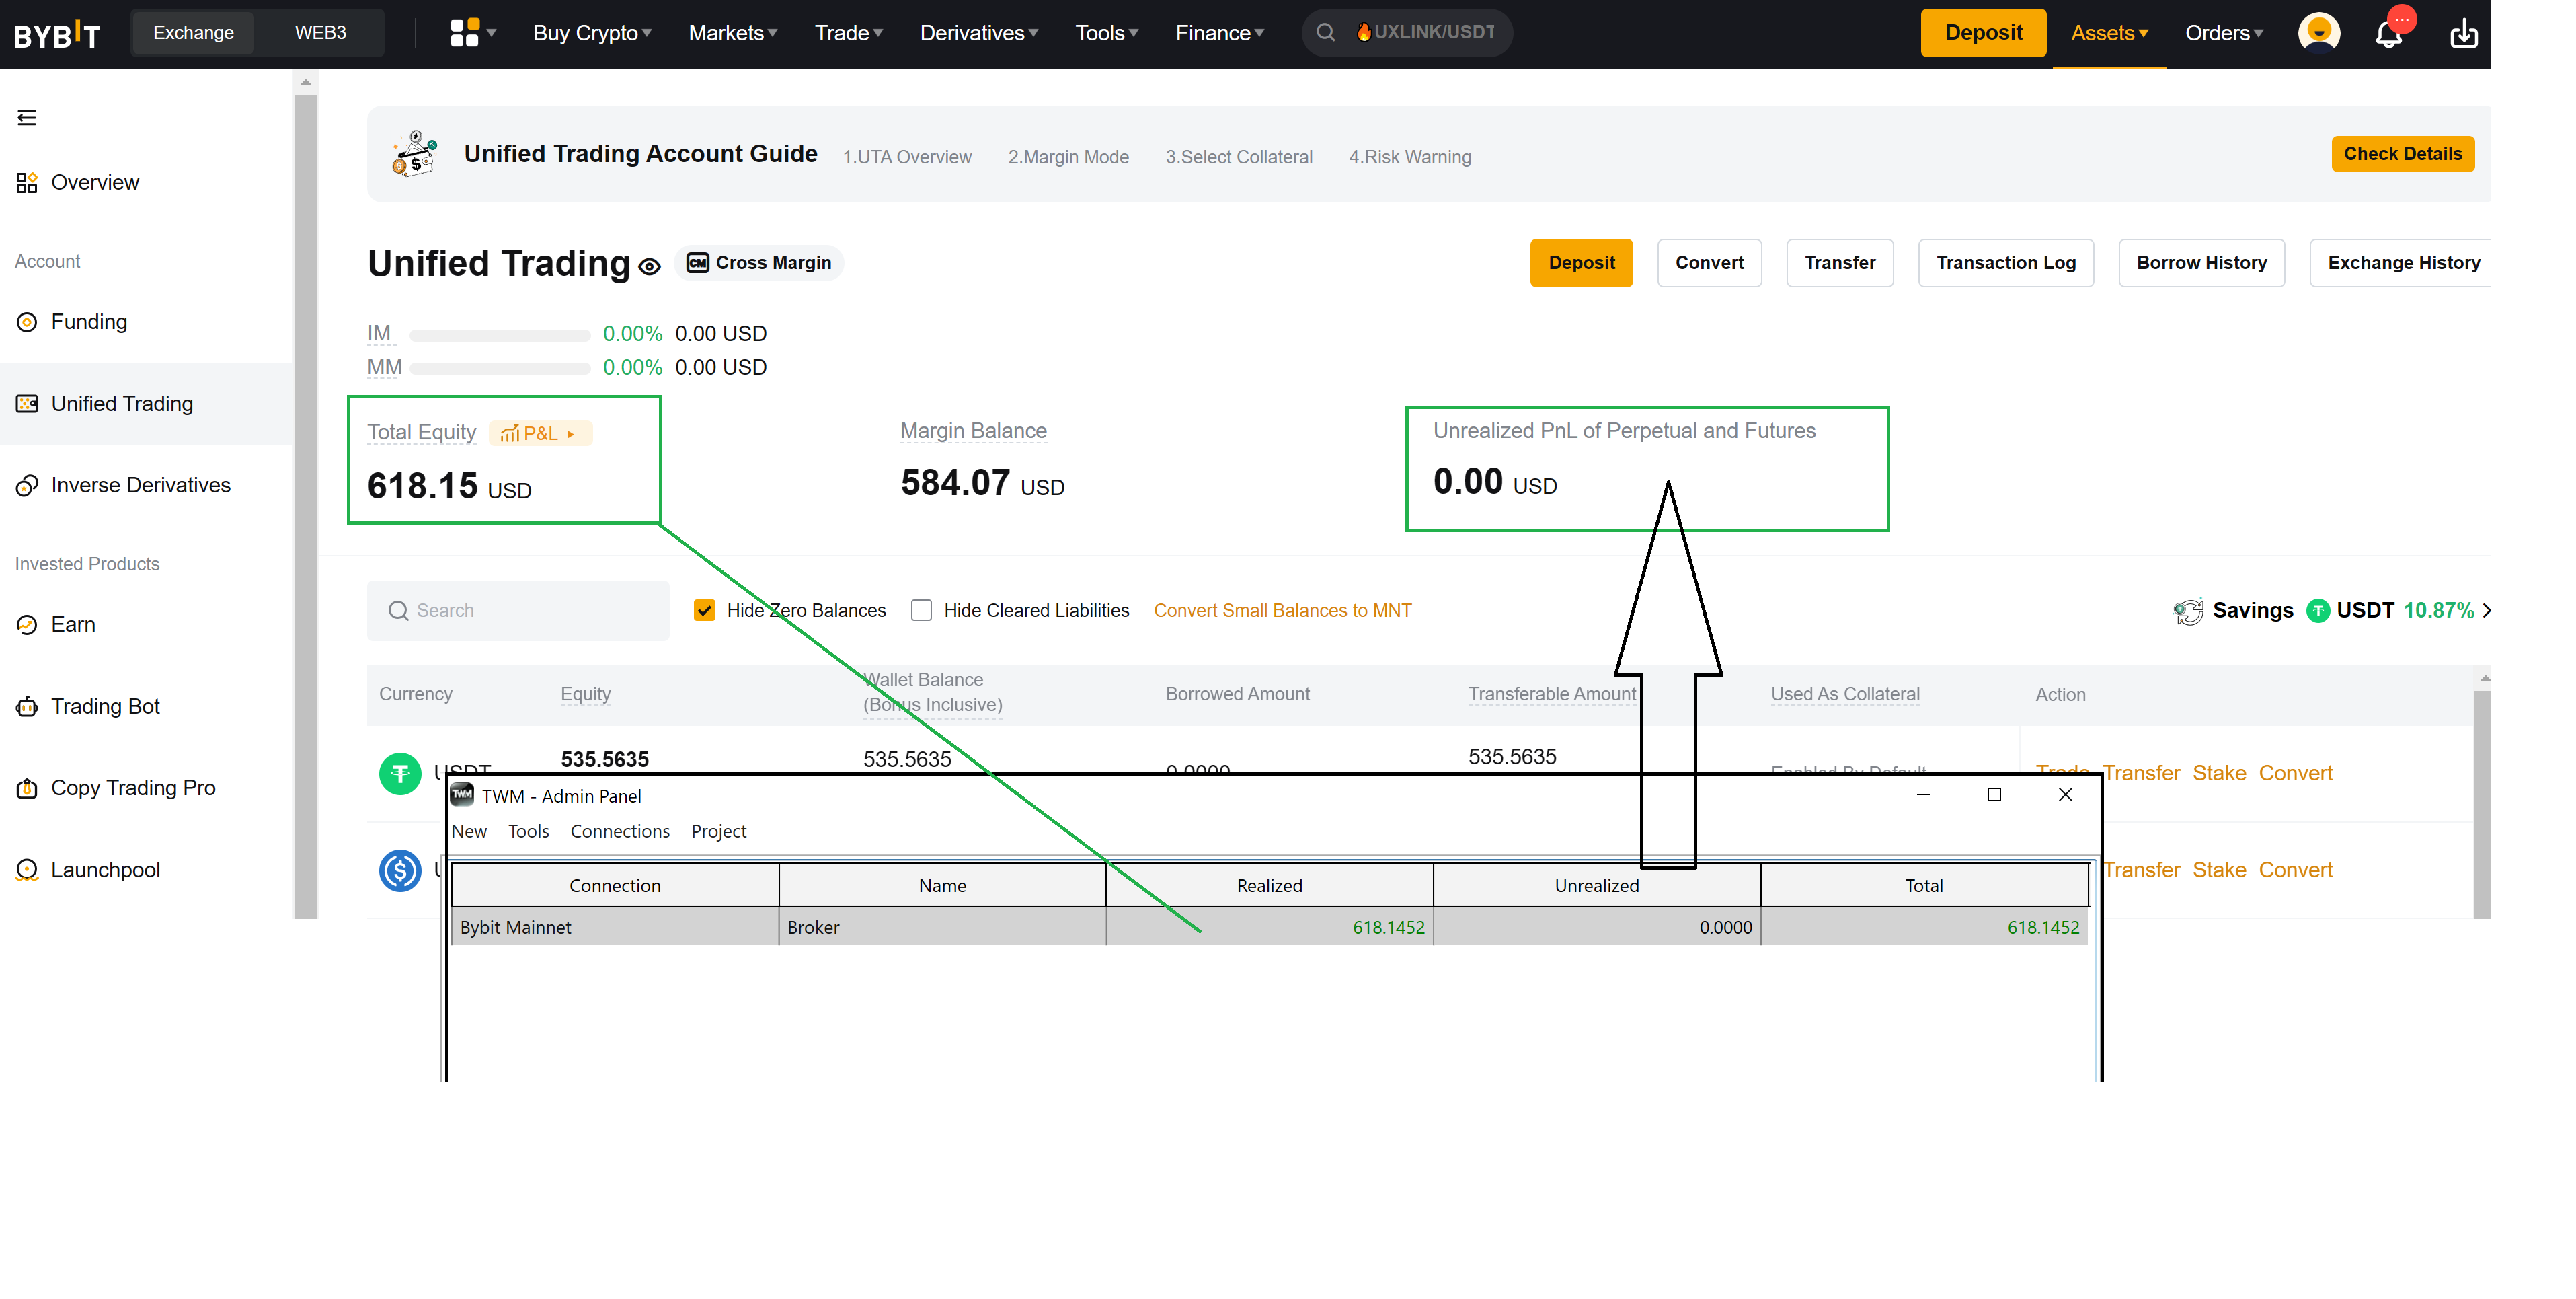Open 3.Select Collateral guide step
Image resolution: width=2576 pixels, height=1299 pixels.
click(1238, 157)
